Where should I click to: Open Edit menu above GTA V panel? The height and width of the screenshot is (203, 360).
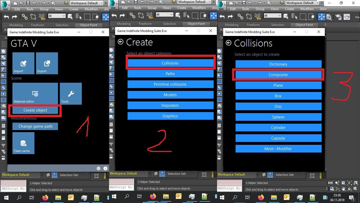point(17,9)
